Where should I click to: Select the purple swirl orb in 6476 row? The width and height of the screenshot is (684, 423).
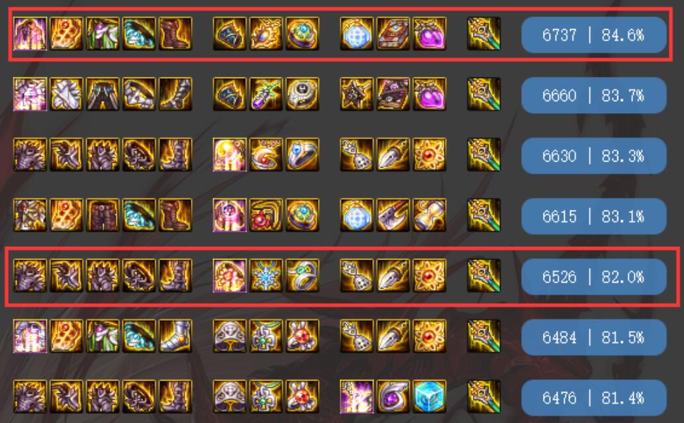click(393, 397)
